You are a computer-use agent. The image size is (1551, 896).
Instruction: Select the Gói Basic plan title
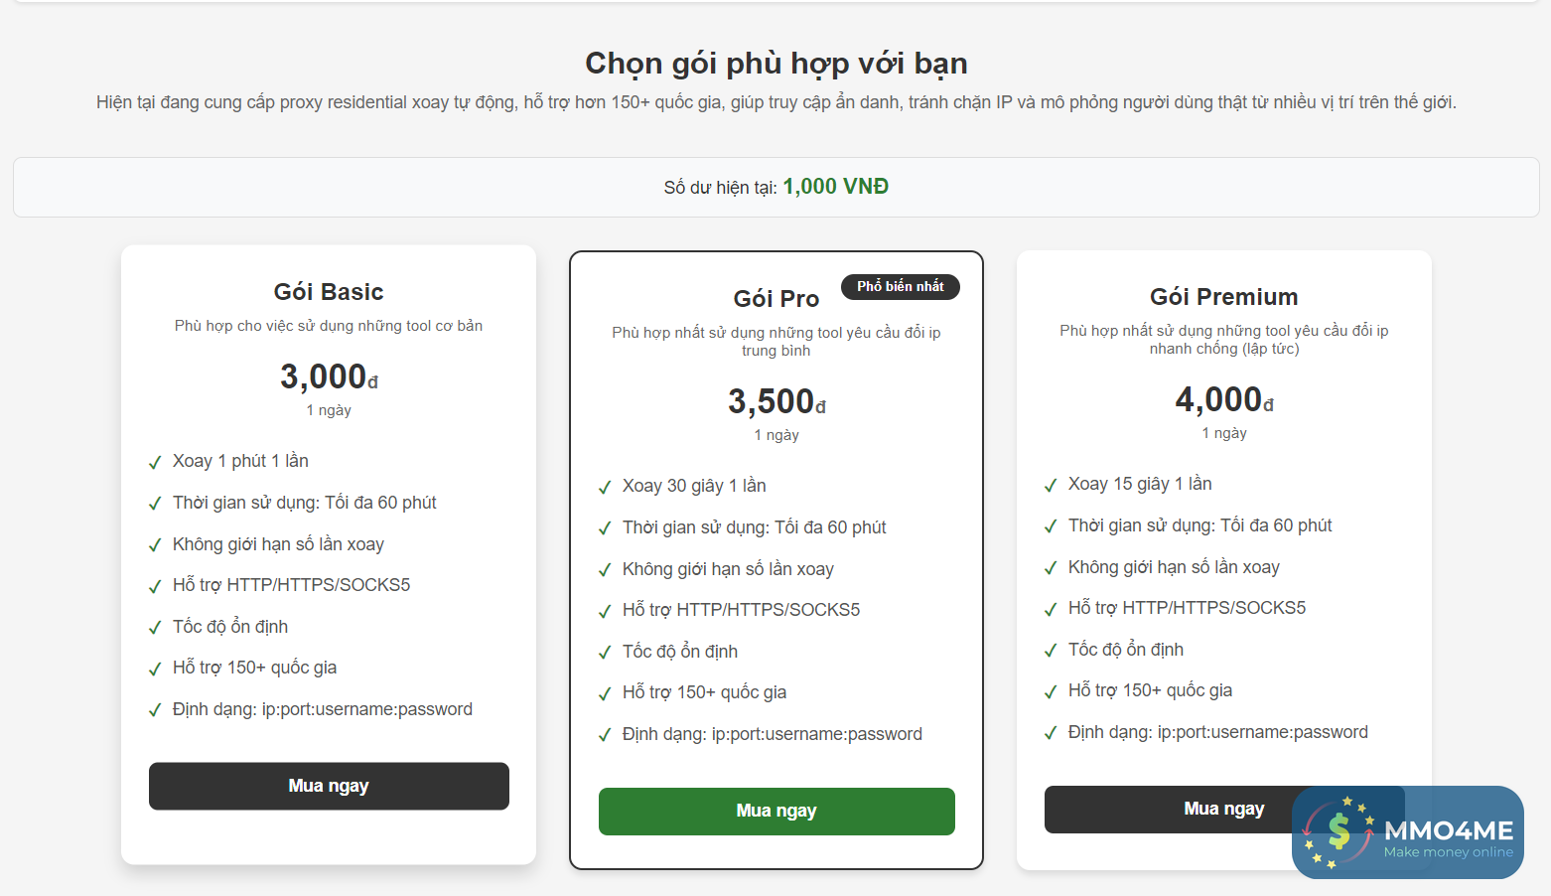pos(329,292)
